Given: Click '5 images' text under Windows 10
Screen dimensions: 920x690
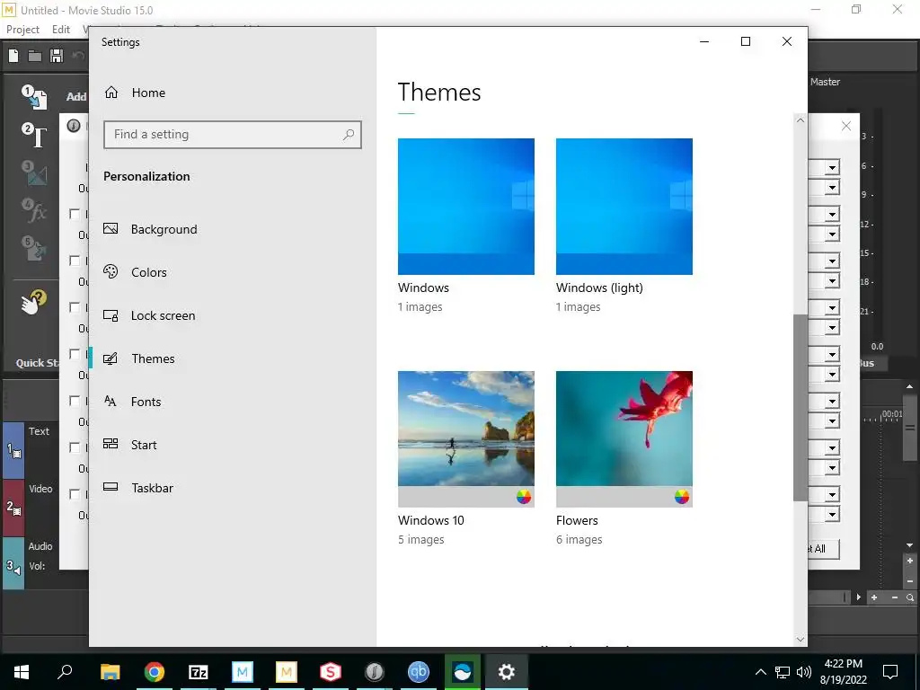Looking at the screenshot, I should tap(421, 540).
